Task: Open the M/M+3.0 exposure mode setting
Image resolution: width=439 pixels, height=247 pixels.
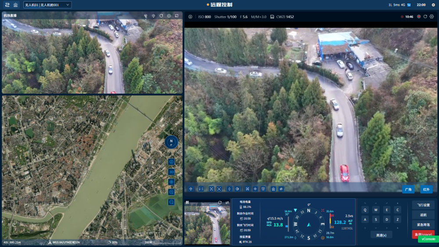Action: [x=259, y=17]
